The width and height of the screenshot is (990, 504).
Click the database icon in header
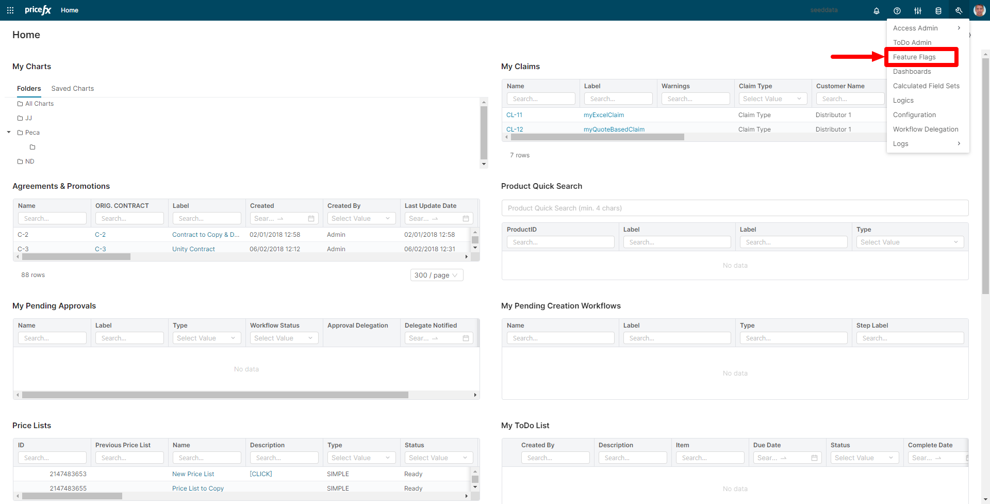coord(938,11)
